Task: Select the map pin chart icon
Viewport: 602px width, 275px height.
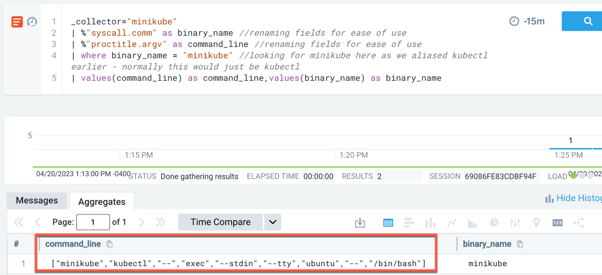Action: (536, 223)
